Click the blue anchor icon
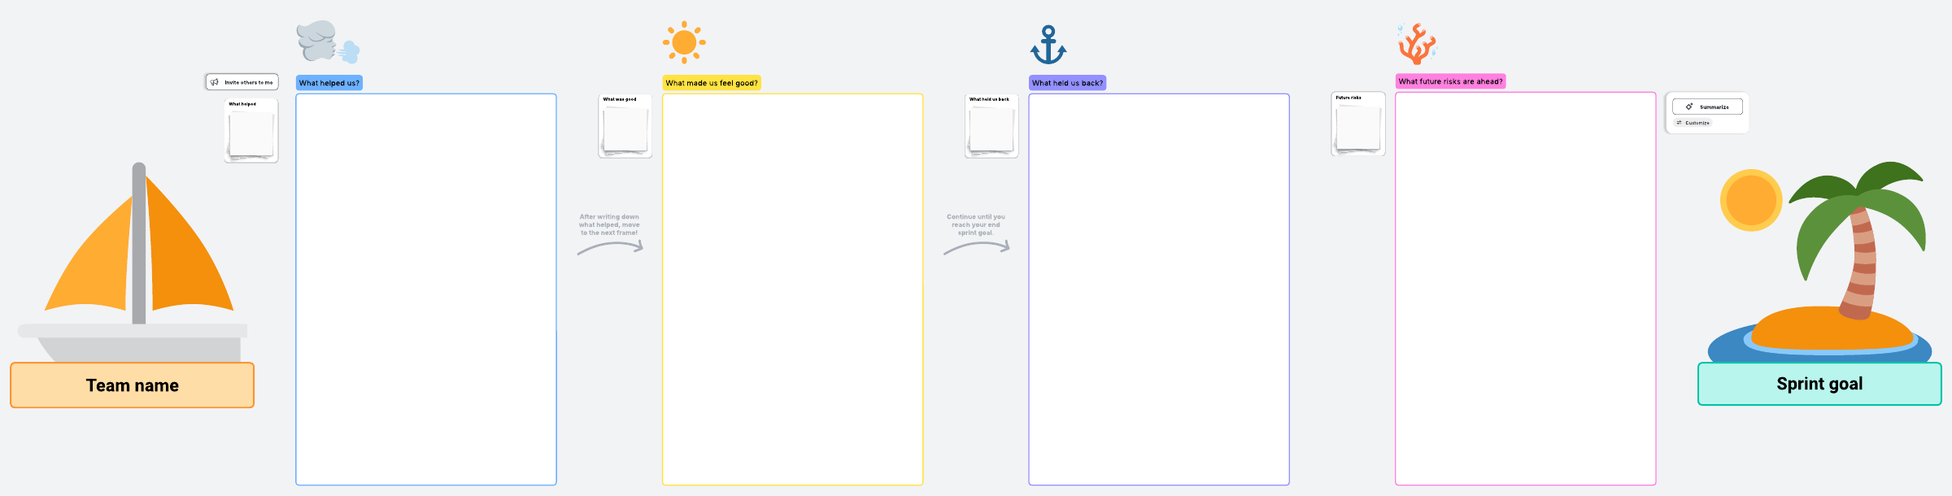Image resolution: width=1952 pixels, height=496 pixels. (1048, 45)
